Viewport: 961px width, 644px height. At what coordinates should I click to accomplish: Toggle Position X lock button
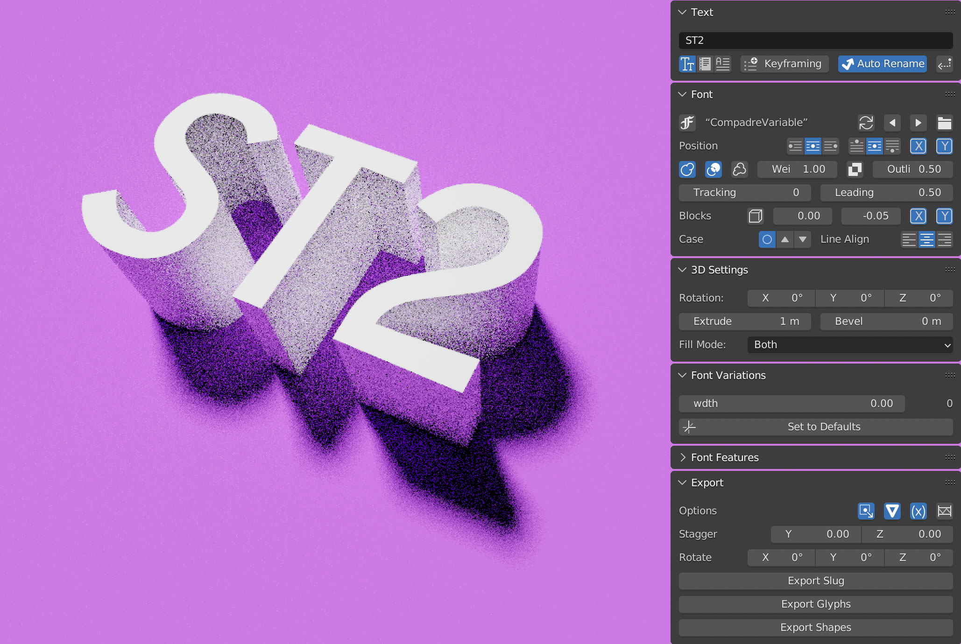(918, 146)
